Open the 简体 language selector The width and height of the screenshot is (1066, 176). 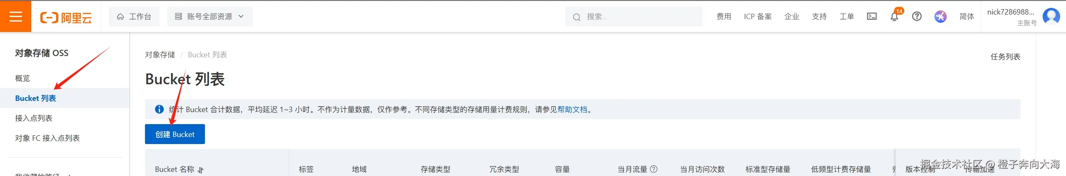966,17
